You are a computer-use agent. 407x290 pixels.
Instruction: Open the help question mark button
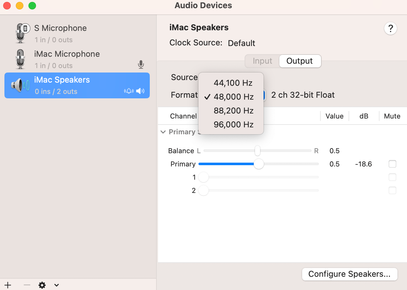(391, 29)
